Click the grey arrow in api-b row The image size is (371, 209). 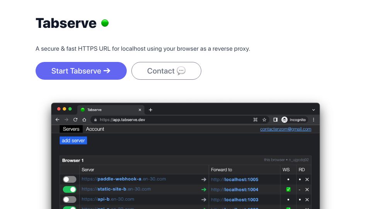click(x=204, y=200)
